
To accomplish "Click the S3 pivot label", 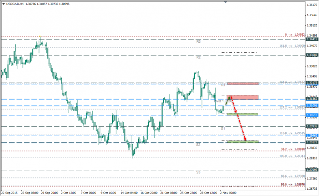I will (198, 172).
